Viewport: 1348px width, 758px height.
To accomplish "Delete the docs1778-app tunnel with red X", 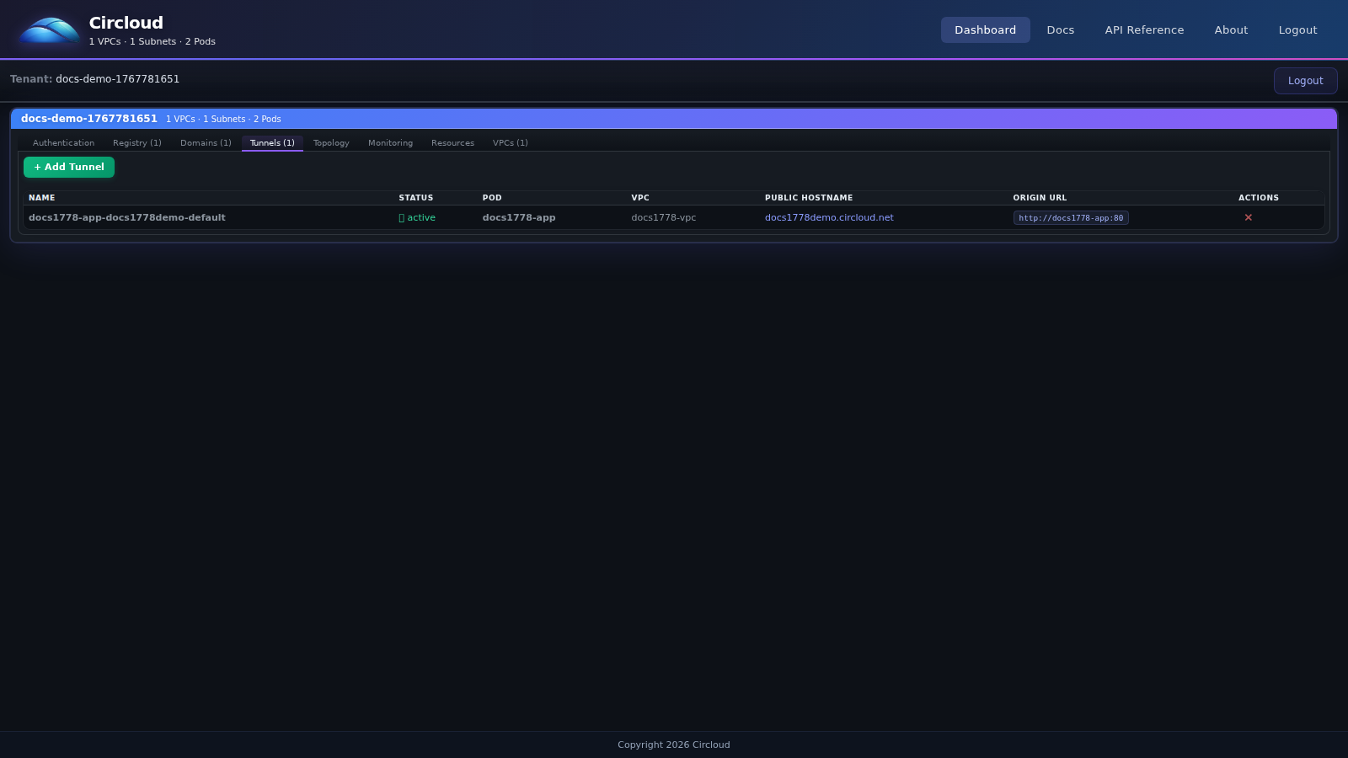I will click(1248, 217).
